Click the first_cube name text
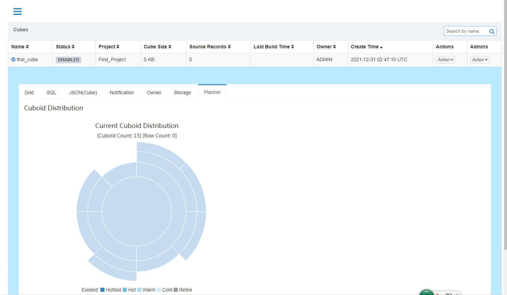507x295 pixels. (27, 59)
